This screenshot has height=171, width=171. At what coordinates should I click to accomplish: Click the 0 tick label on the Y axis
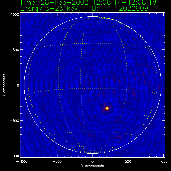click(x=18, y=85)
